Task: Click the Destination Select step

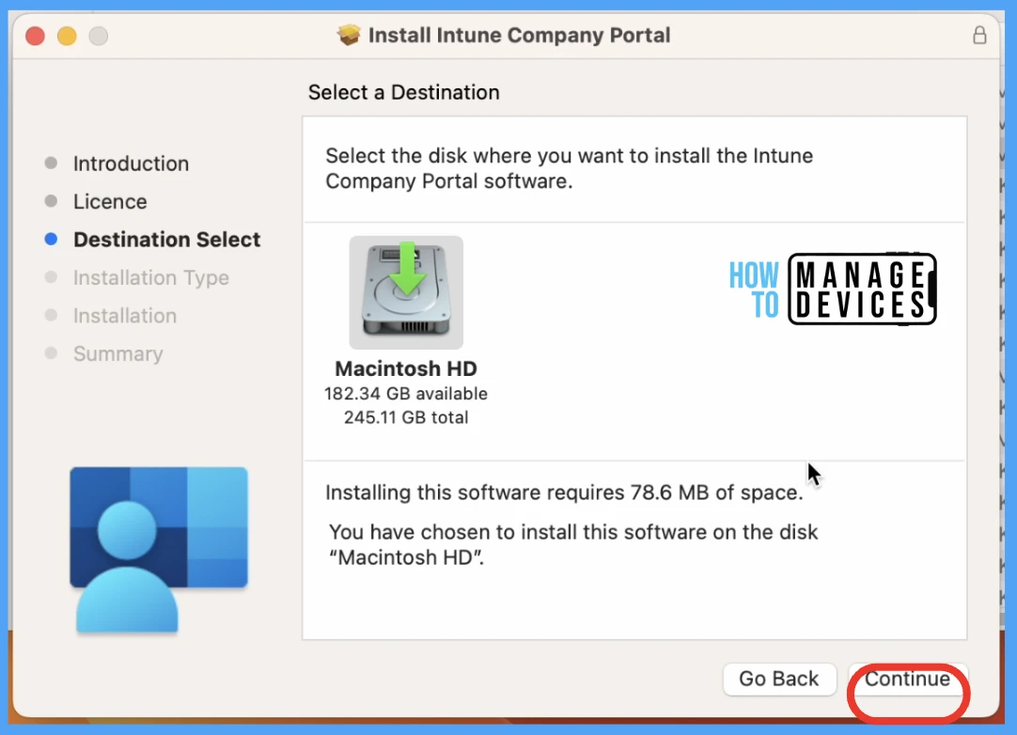Action: click(x=166, y=240)
